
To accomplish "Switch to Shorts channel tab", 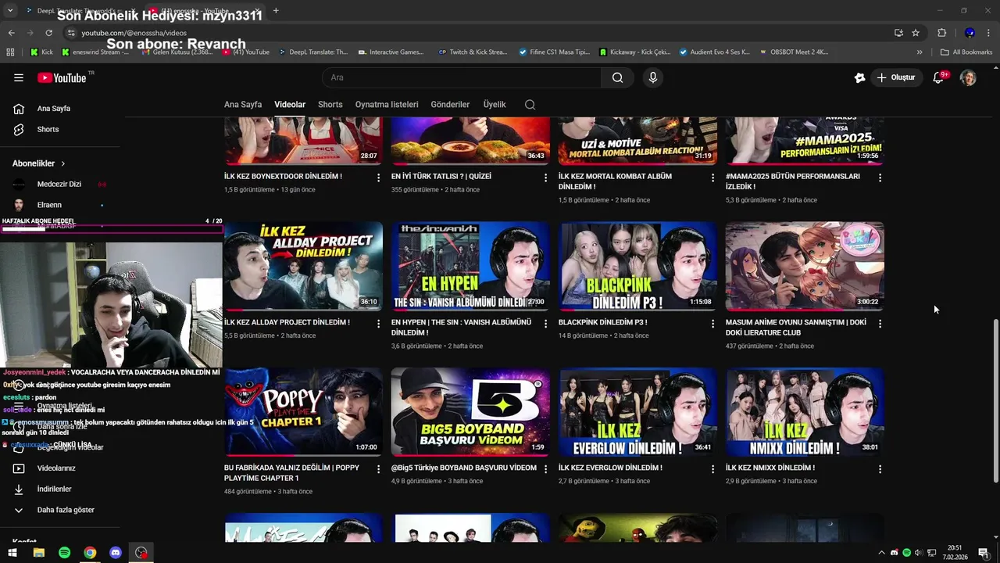I will point(330,105).
